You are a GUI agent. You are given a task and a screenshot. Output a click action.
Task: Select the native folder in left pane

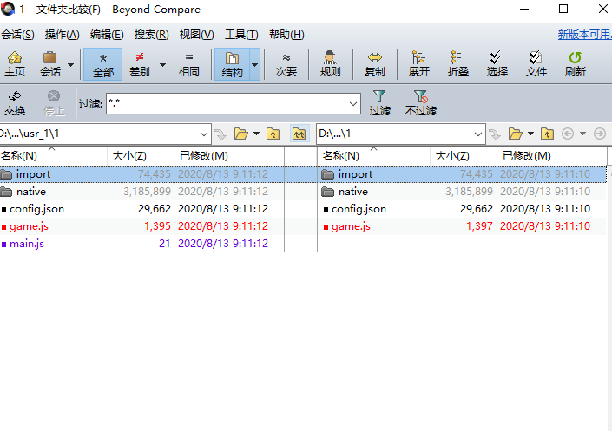pos(142,192)
